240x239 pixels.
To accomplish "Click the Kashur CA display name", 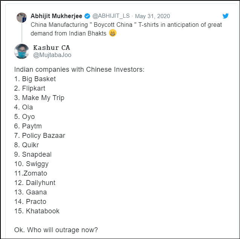I will point(52,48).
